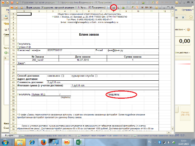
Task: Click the down arrow of the vertical spreadsheet scrollbar
Action: pos(172,129)
